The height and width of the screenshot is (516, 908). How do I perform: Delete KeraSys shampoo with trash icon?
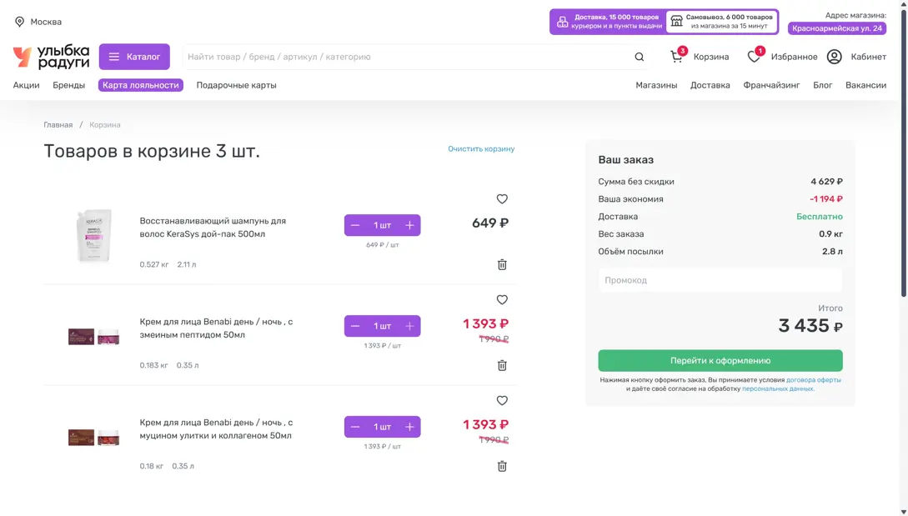(x=502, y=264)
